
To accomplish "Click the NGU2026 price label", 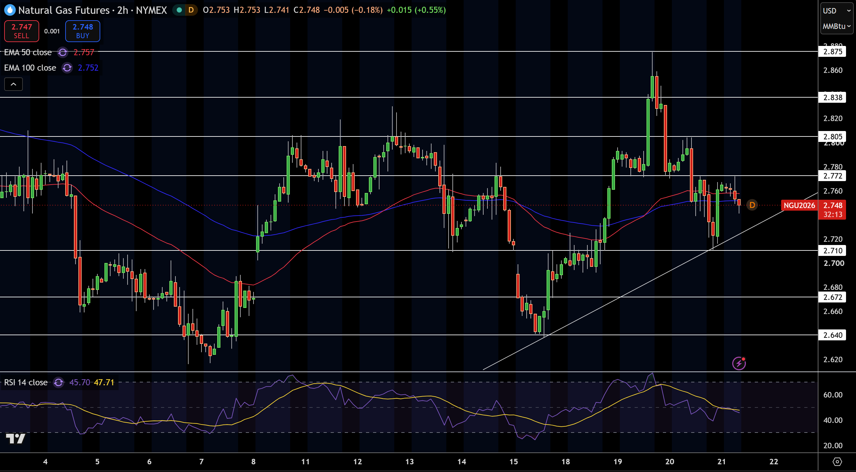I will (799, 205).
